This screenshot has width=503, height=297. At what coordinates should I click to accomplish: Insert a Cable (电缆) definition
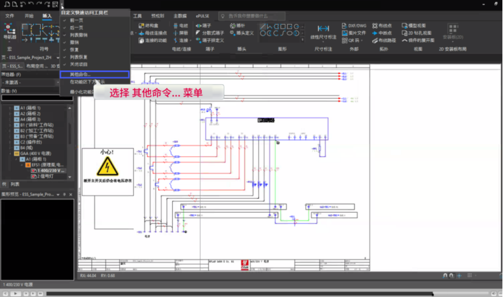pos(181,25)
